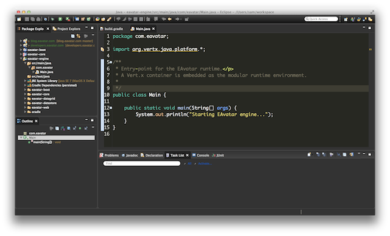Click the Save toolbar icon
This screenshot has height=236, width=390.
pyautogui.click(x=27, y=19)
